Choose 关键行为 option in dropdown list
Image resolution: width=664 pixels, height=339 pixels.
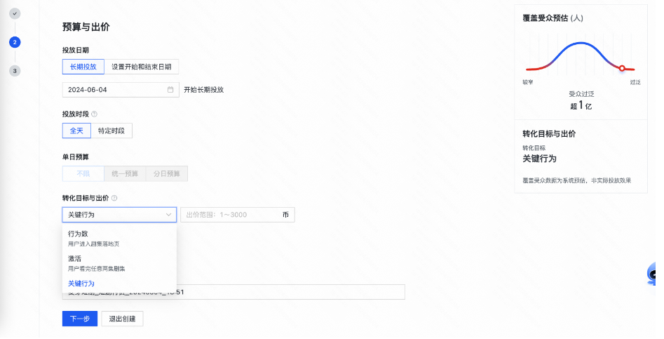click(x=119, y=284)
